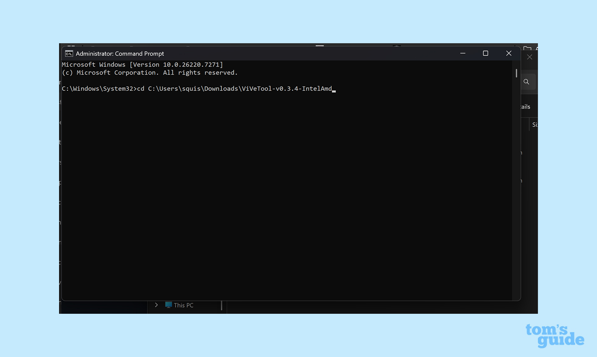Close the background File Explorer tab X
The image size is (597, 357).
(530, 57)
